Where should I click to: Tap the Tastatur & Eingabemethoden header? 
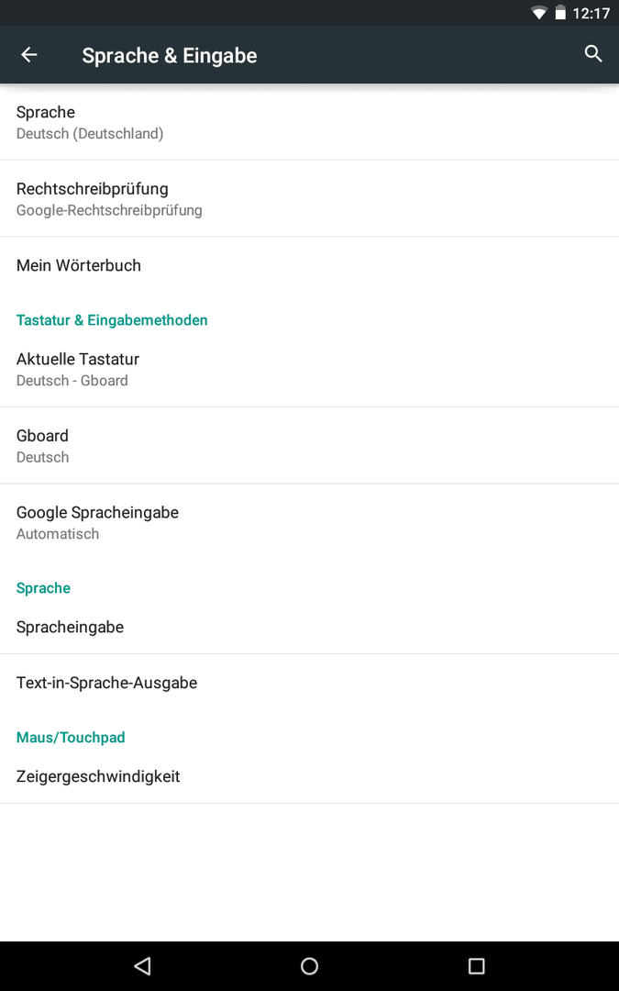[112, 320]
